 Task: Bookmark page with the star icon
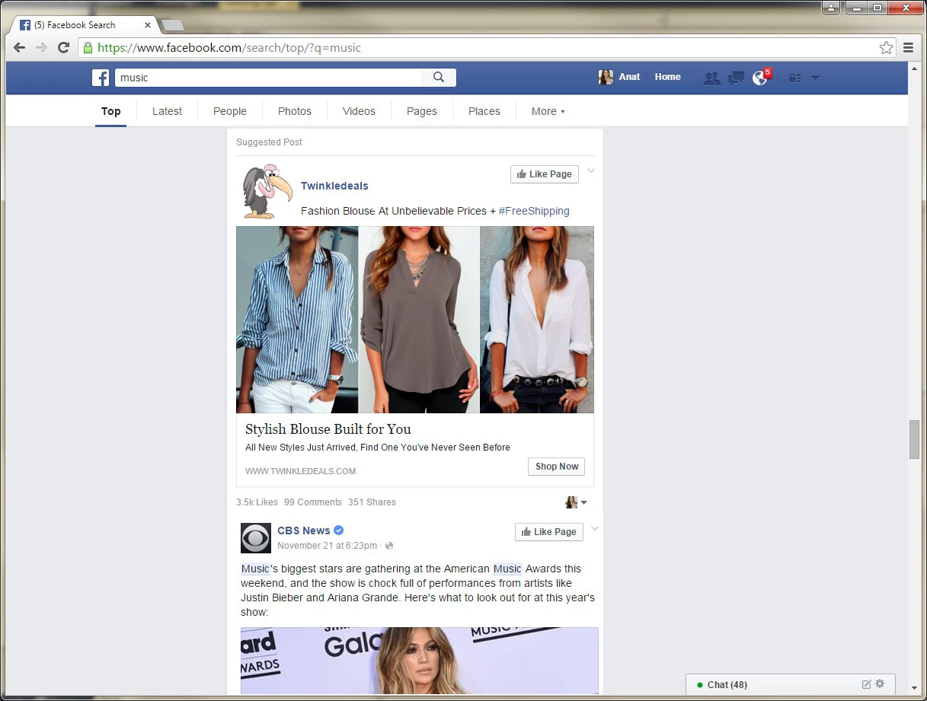pos(886,48)
